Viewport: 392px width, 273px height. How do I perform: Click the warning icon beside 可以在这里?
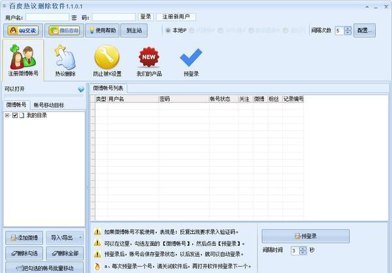click(97, 243)
